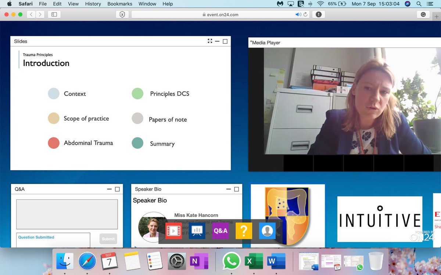Maximize the Speaker Bio panel

click(236, 189)
